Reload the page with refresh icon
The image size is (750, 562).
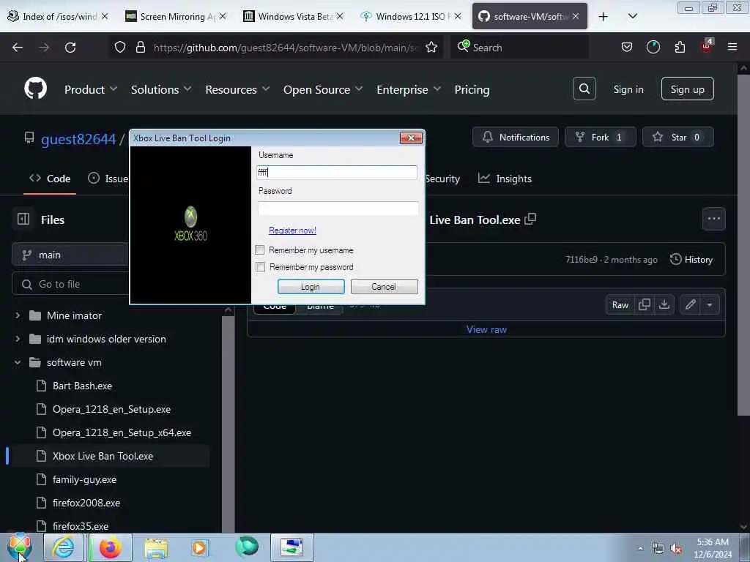[x=70, y=48]
